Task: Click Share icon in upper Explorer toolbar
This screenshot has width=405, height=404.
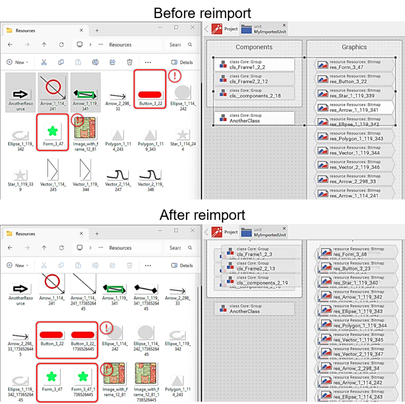Action: [112, 62]
